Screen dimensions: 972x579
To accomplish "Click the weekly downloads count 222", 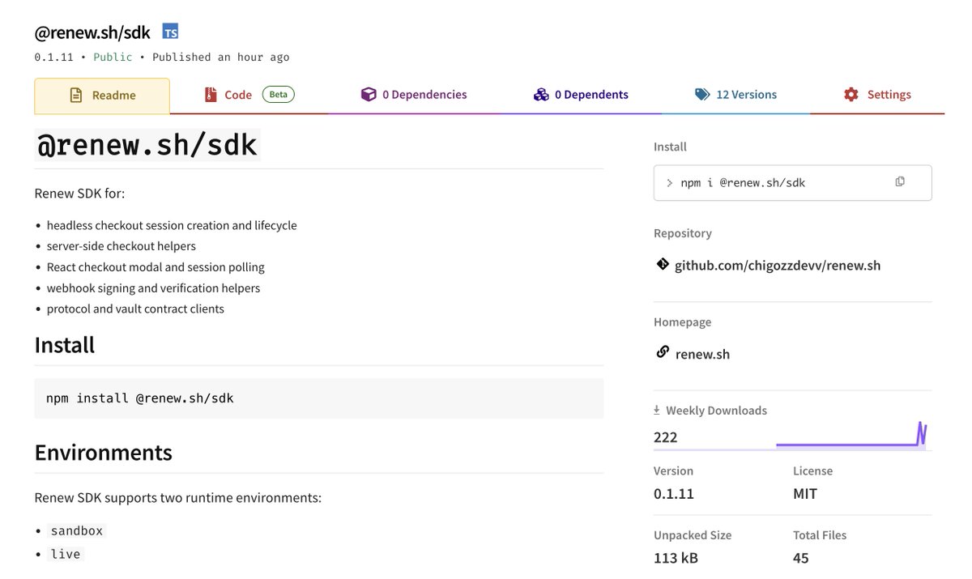I will (x=666, y=437).
